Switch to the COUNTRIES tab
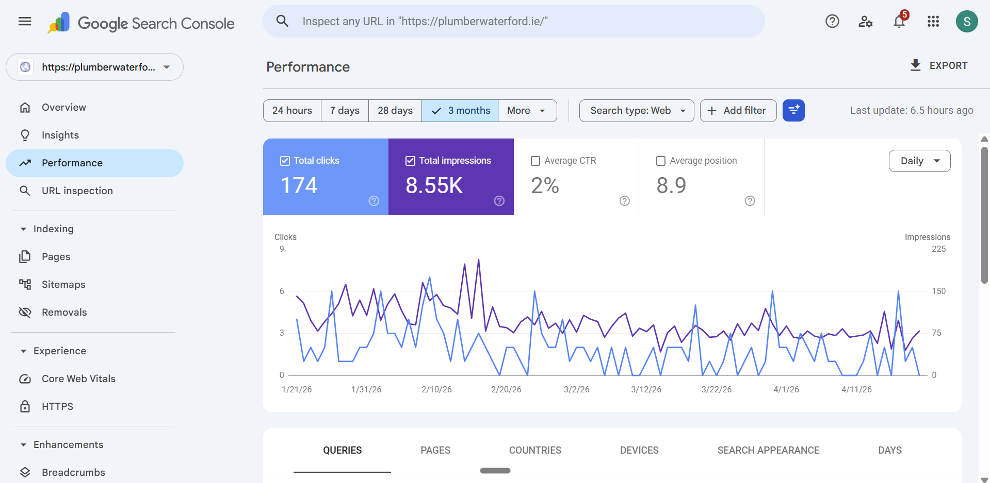Image resolution: width=990 pixels, height=483 pixels. [534, 450]
